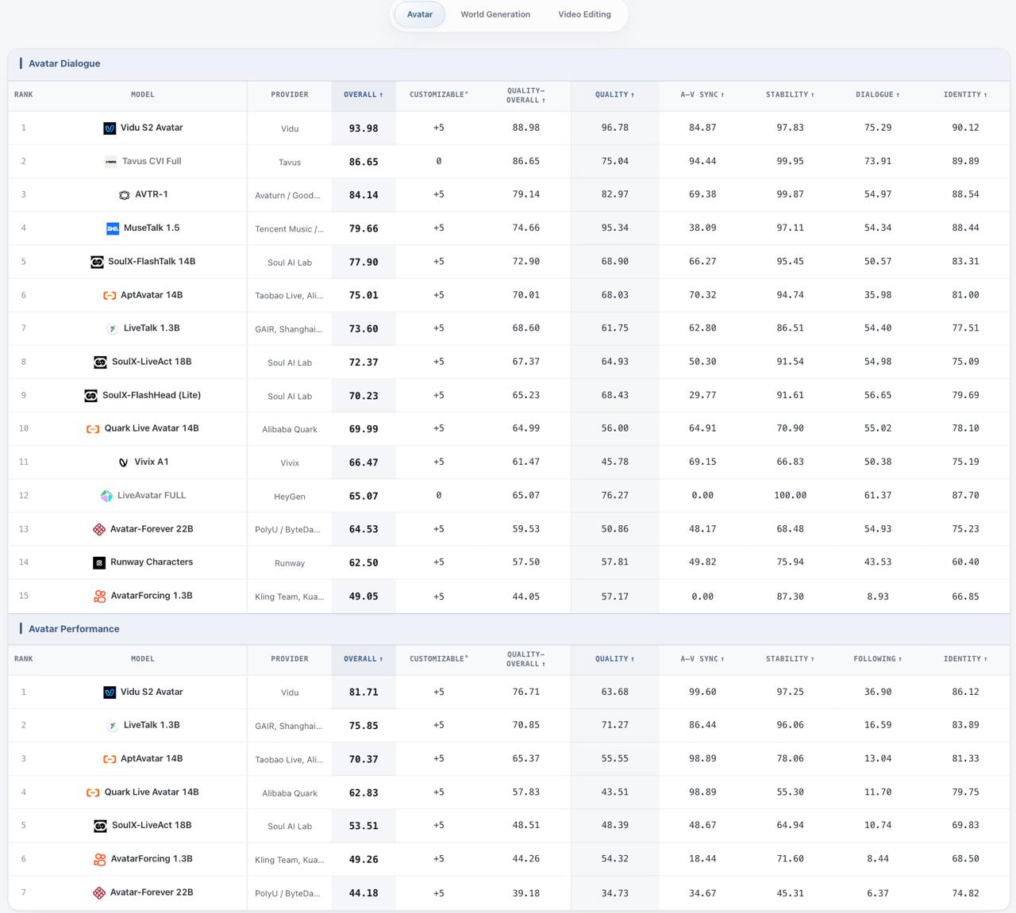Sort Avatar Performance table by Overall column
Image resolution: width=1016 pixels, height=913 pixels.
364,659
